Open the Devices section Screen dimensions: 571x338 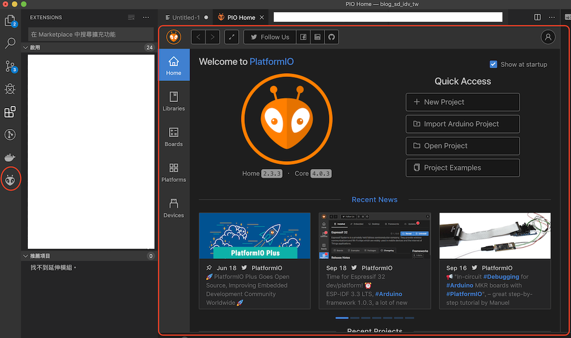click(x=174, y=208)
